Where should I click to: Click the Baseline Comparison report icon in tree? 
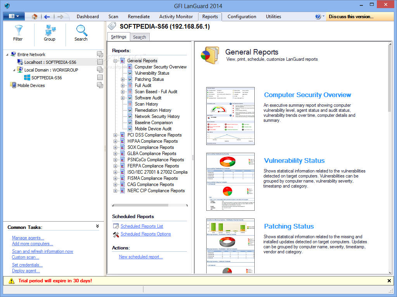pyautogui.click(x=129, y=123)
